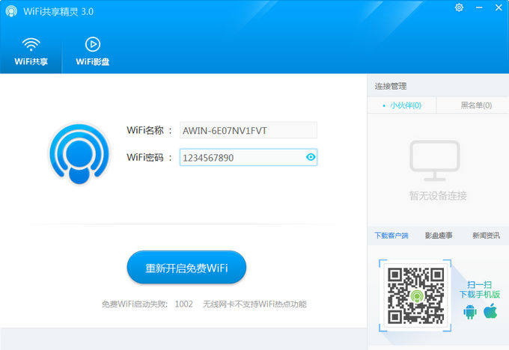Click the monitor icon for no devices
The width and height of the screenshot is (509, 350).
click(x=435, y=161)
